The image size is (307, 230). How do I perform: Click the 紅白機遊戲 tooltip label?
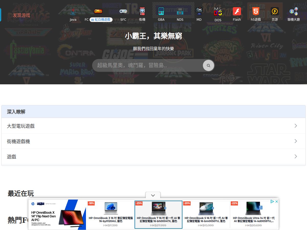coord(101,19)
